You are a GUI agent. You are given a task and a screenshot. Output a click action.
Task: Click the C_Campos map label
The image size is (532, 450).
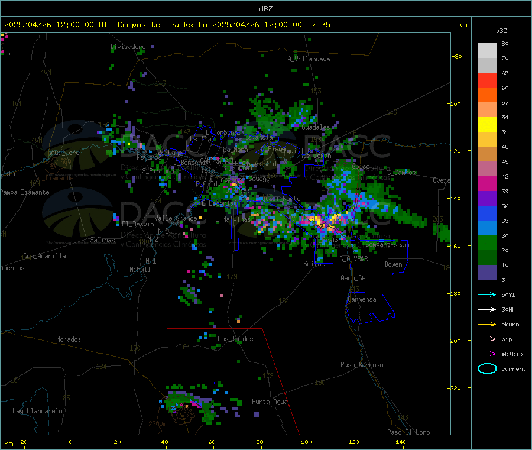[x=401, y=173]
